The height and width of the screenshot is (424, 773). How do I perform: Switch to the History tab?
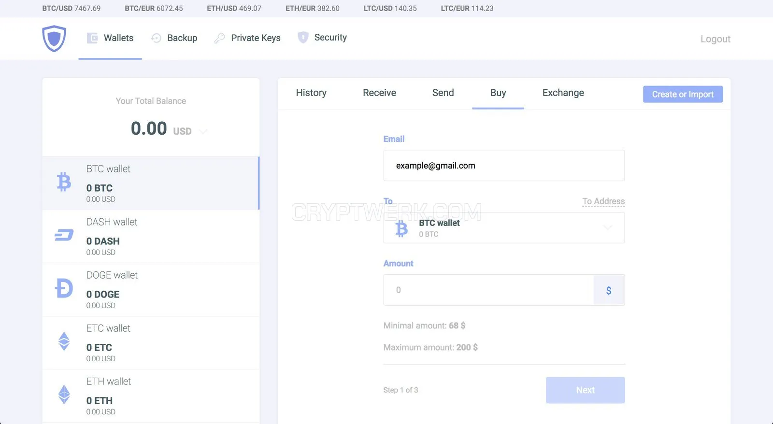(311, 93)
